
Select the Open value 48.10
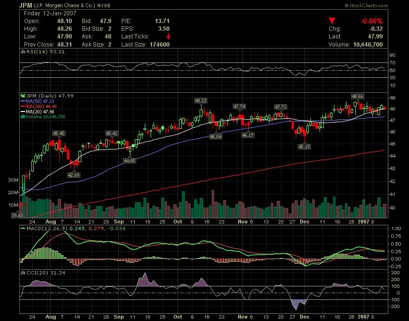[x=64, y=21]
